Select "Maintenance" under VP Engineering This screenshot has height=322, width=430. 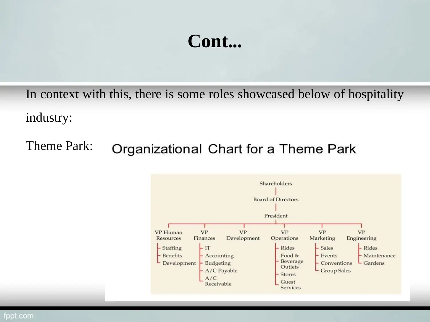(x=379, y=256)
